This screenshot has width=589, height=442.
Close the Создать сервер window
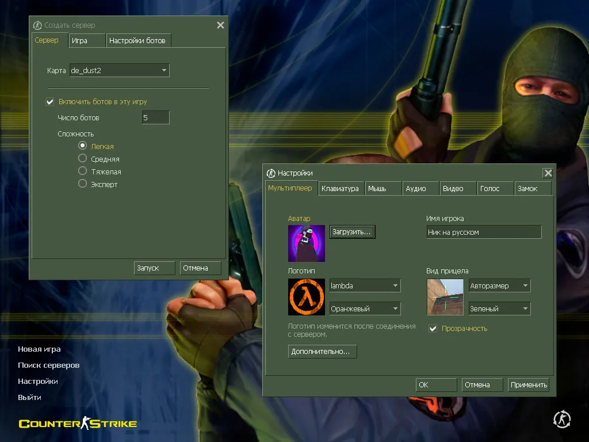pyautogui.click(x=220, y=25)
